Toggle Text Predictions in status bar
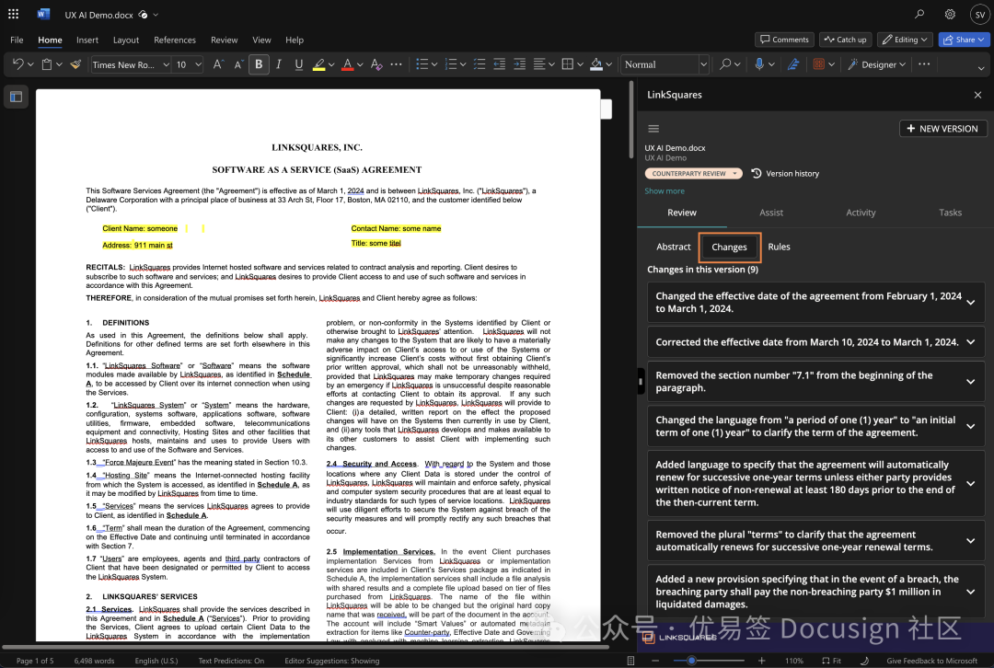 tap(231, 661)
